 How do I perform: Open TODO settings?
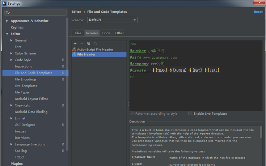pyautogui.click(x=19, y=157)
